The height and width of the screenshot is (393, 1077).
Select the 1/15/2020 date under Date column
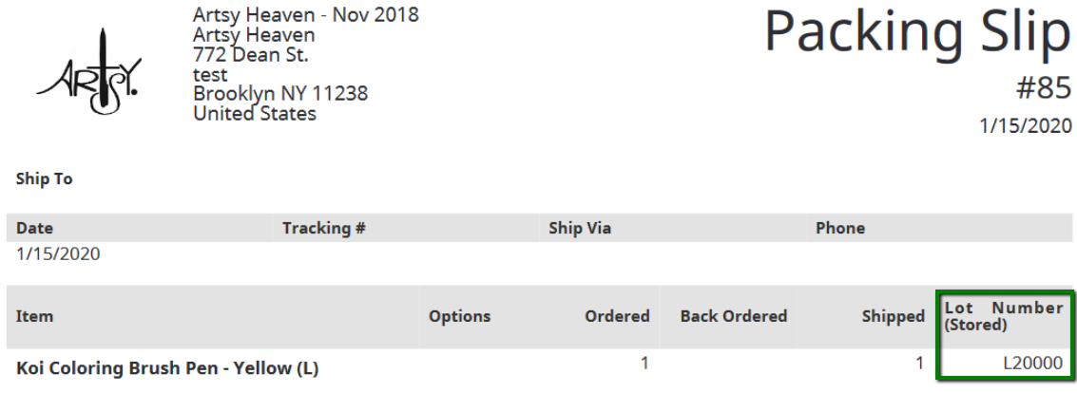point(58,254)
